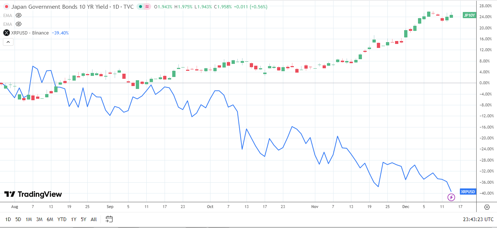Click the JP10Y price label on right axis

pyautogui.click(x=469, y=15)
